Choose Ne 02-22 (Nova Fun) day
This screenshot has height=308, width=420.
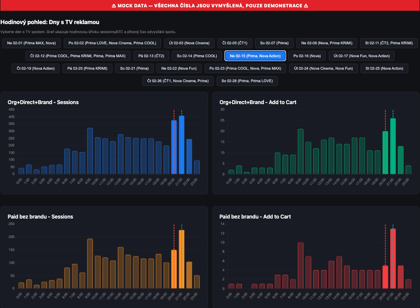tap(179, 68)
